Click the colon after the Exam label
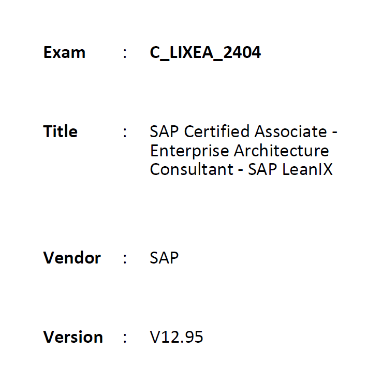 pyautogui.click(x=125, y=53)
